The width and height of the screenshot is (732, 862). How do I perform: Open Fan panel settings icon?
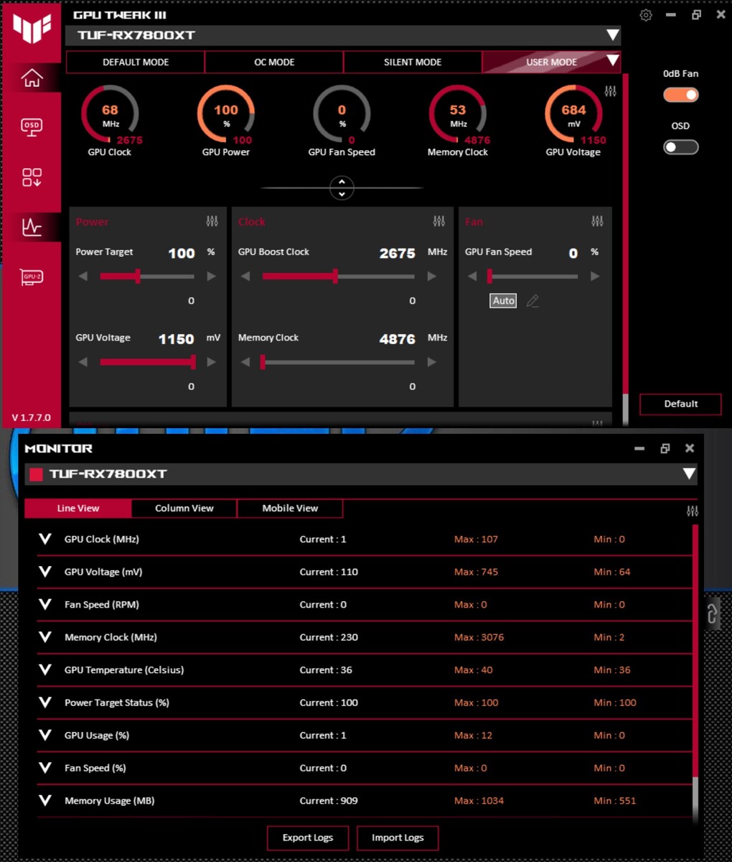(597, 221)
